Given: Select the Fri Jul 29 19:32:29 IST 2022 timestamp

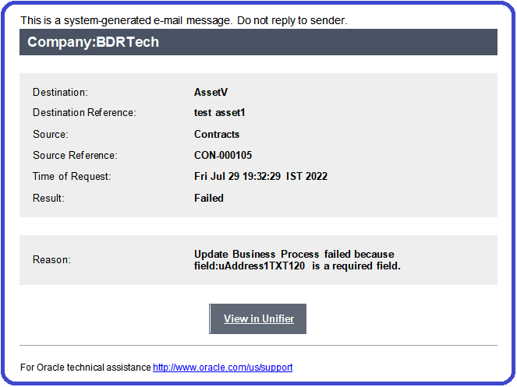Looking at the screenshot, I should pos(260,176).
